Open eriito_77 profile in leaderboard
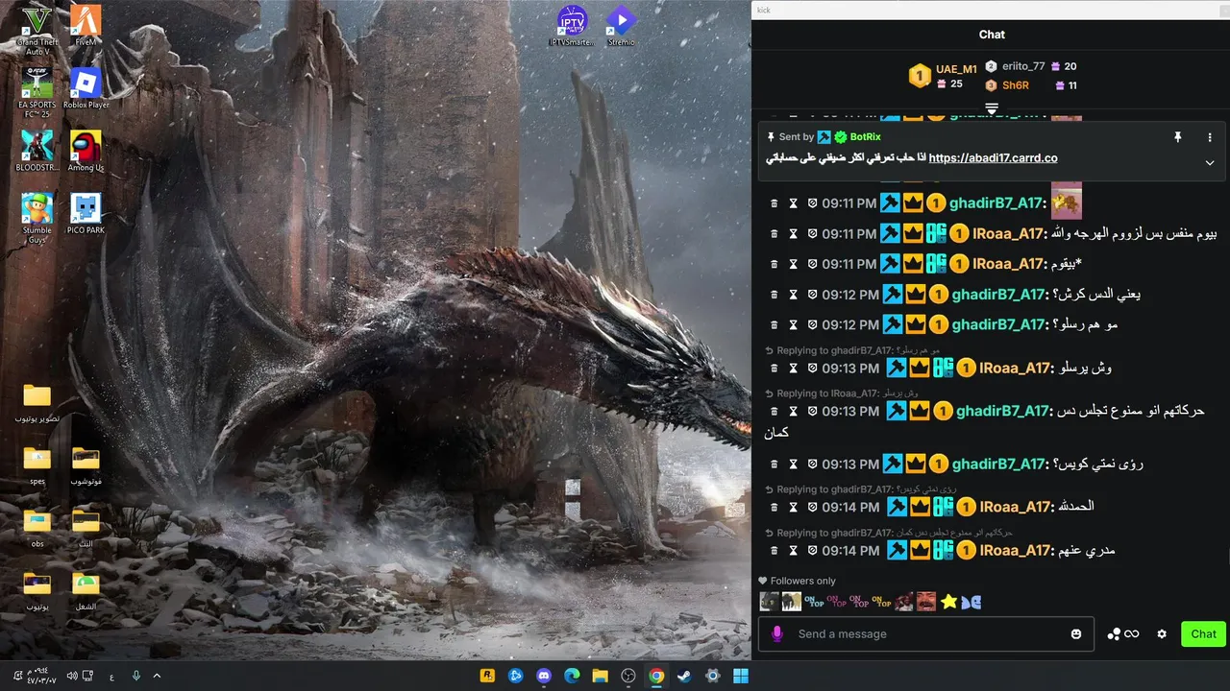 pos(1022,66)
